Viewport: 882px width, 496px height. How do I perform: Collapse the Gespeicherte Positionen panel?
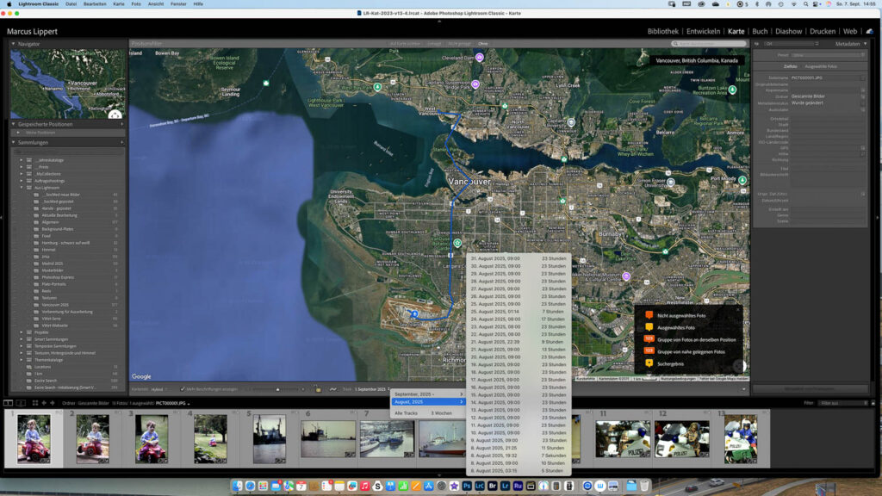[14, 124]
